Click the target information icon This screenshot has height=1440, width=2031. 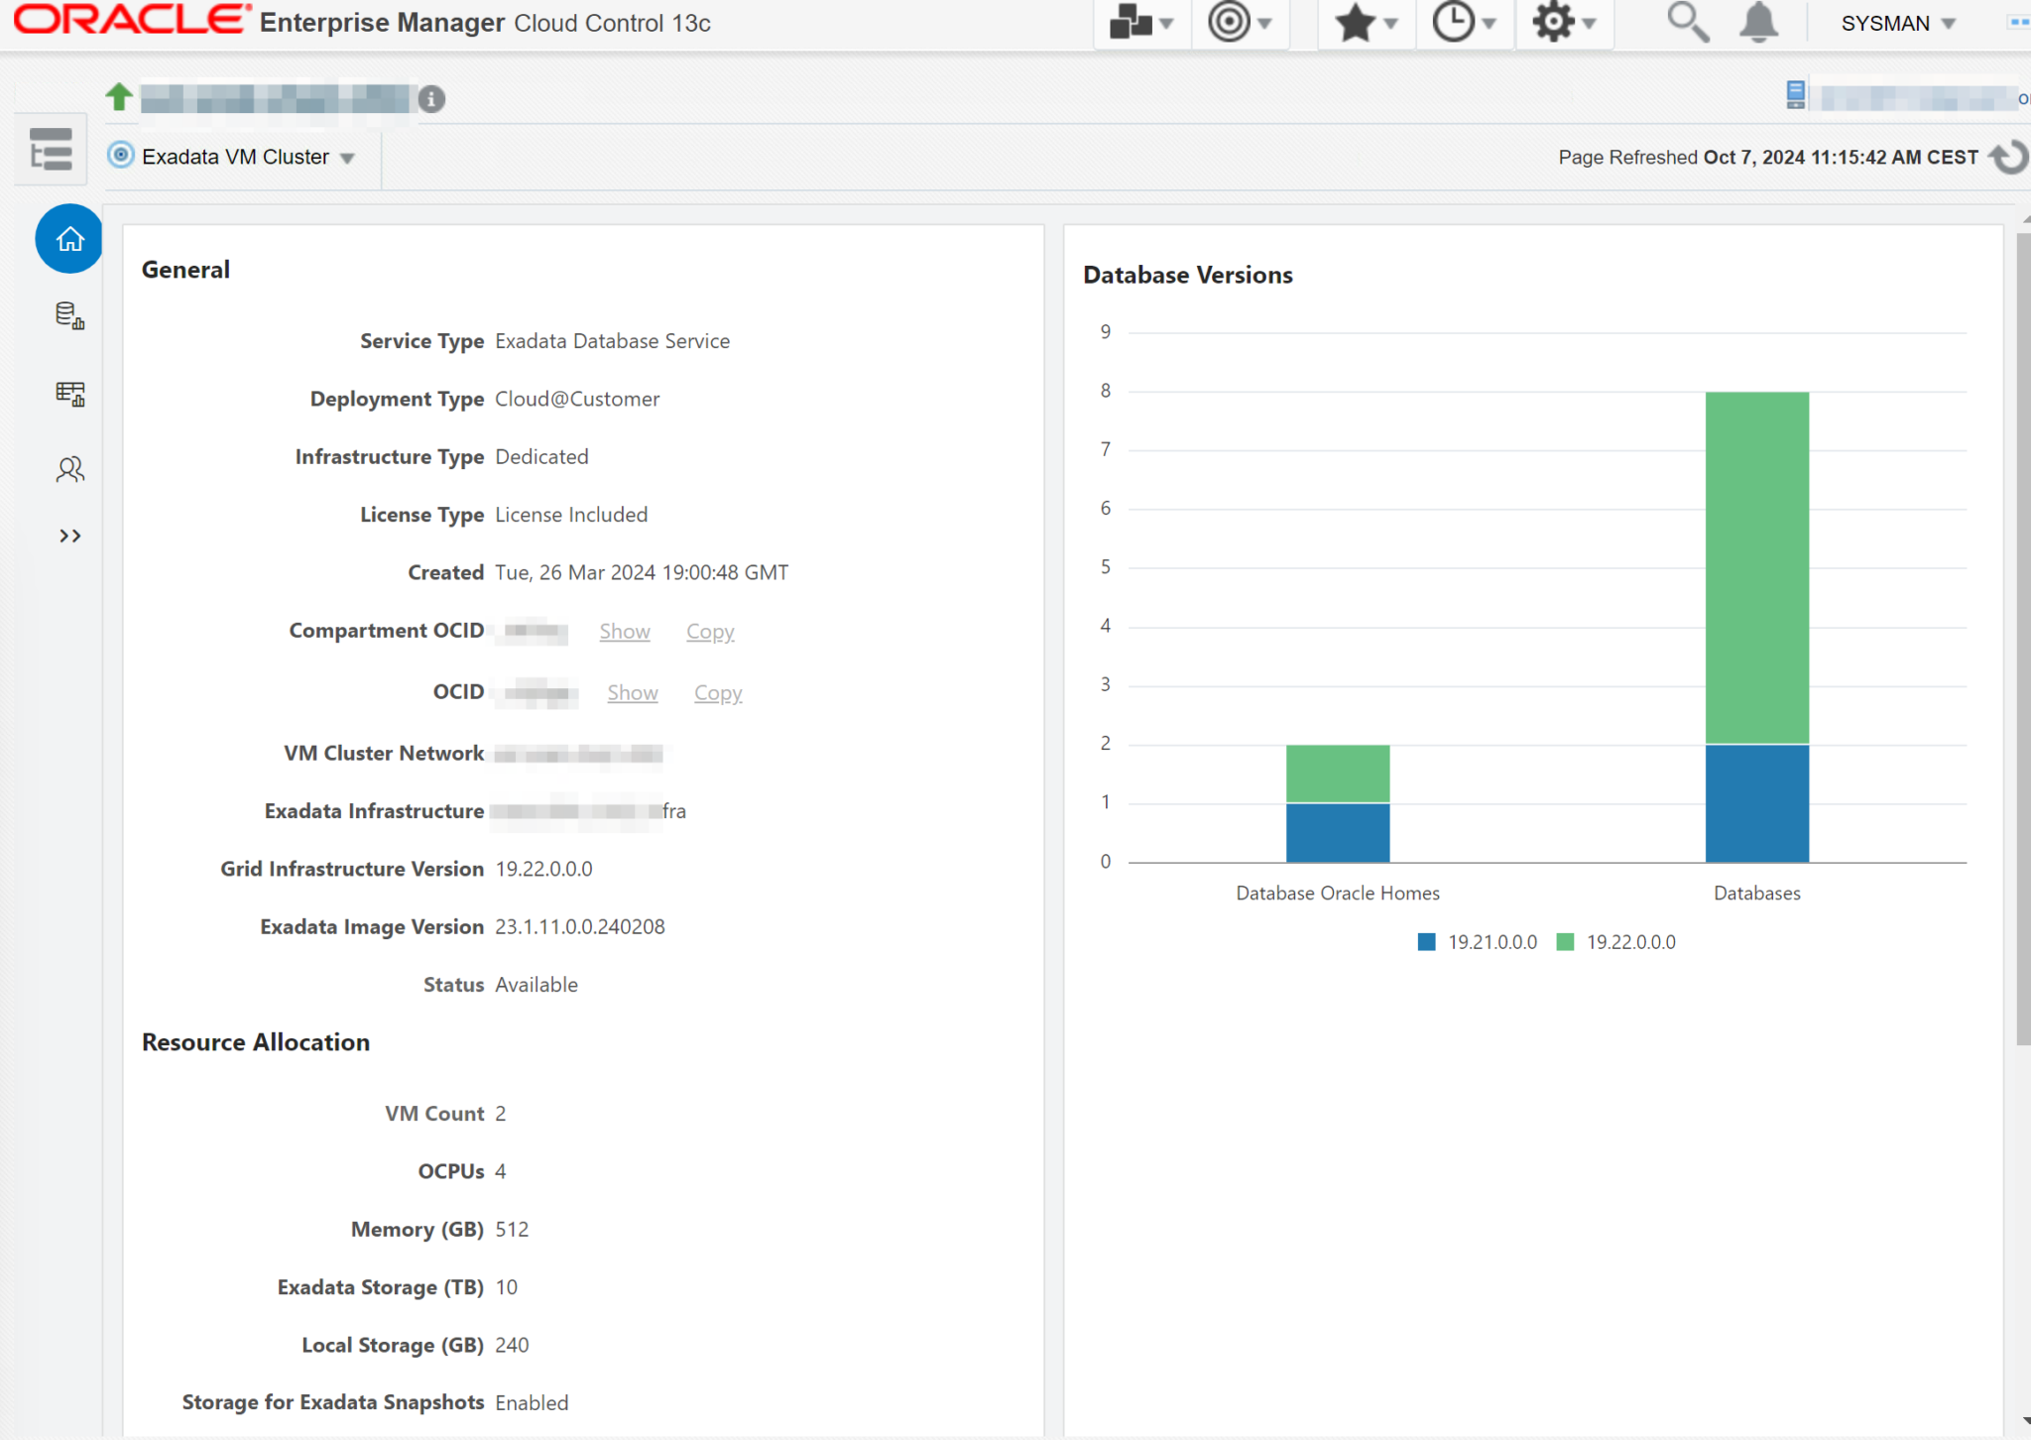[431, 98]
